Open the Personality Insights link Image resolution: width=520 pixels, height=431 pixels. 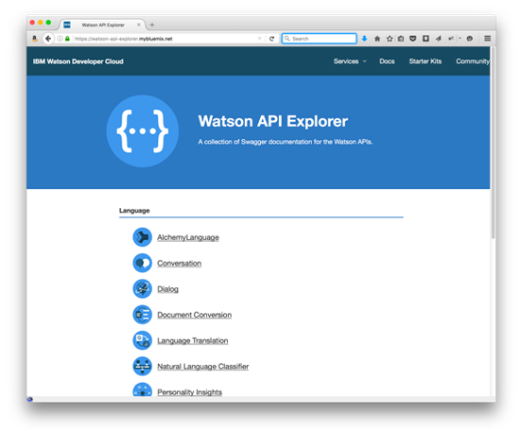tap(190, 392)
